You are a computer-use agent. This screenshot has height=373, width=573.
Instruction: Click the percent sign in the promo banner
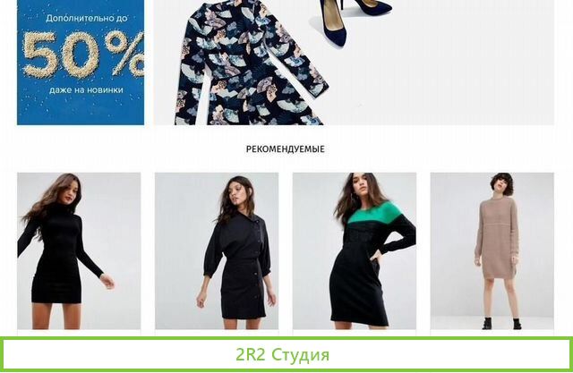[x=125, y=53]
